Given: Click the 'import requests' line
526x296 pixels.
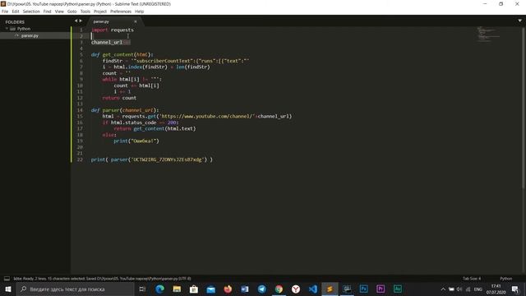Looking at the screenshot, I should point(113,30).
